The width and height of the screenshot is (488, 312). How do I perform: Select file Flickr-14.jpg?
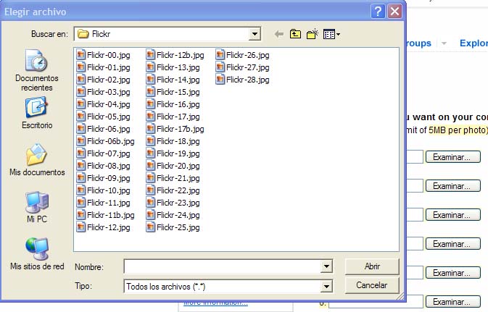(173, 80)
